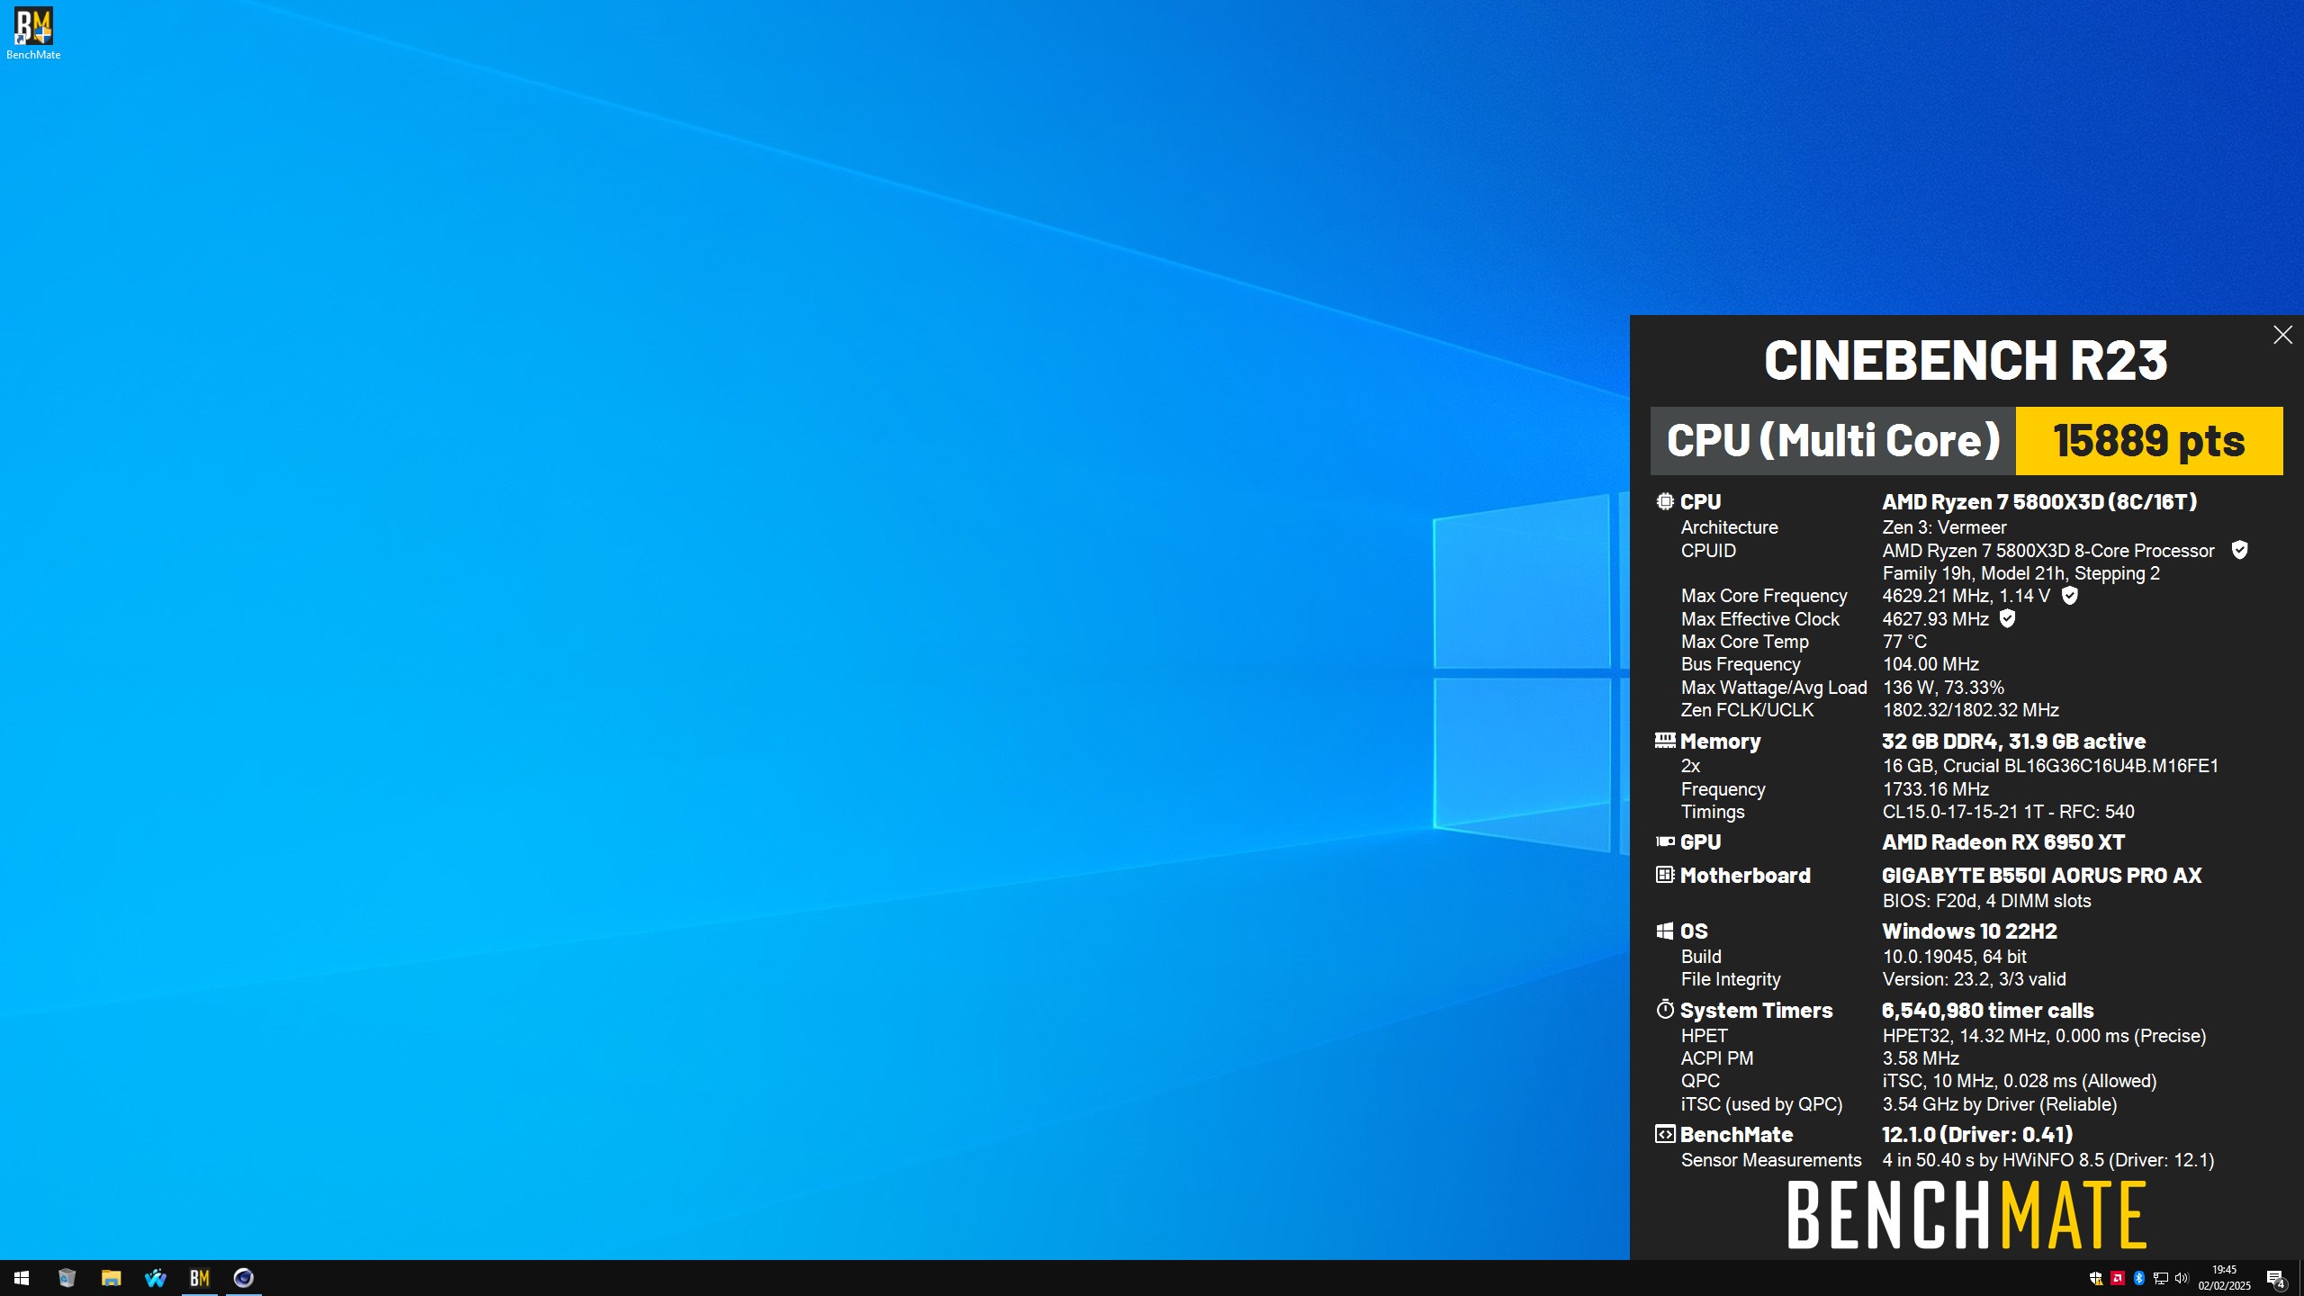Click 'AMD Radeon RX 6950 XT' GPU name
Screen dimensions: 2304x1296
(x=2003, y=842)
